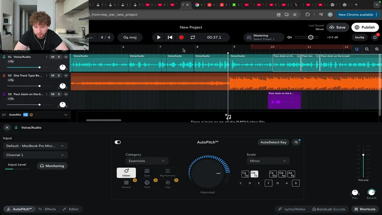382x215 pixels.
Task: Expand the AutoMix section
Action: click(x=66, y=115)
